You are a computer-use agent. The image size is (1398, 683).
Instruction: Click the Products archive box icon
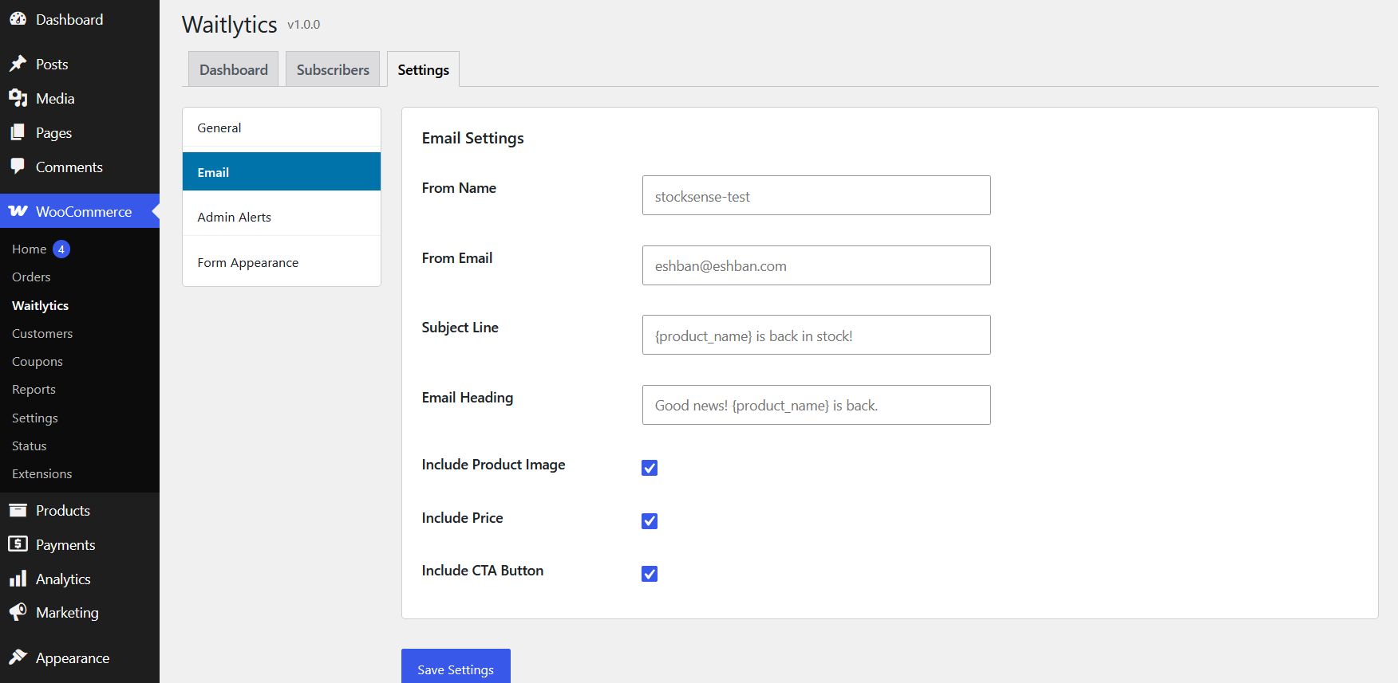[18, 510]
